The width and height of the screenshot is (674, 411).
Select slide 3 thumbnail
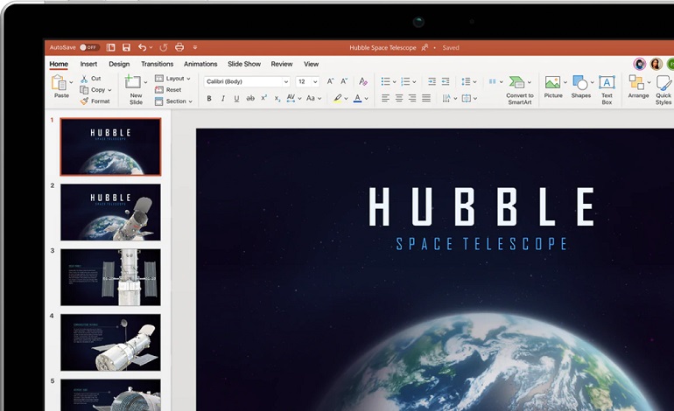(110, 277)
